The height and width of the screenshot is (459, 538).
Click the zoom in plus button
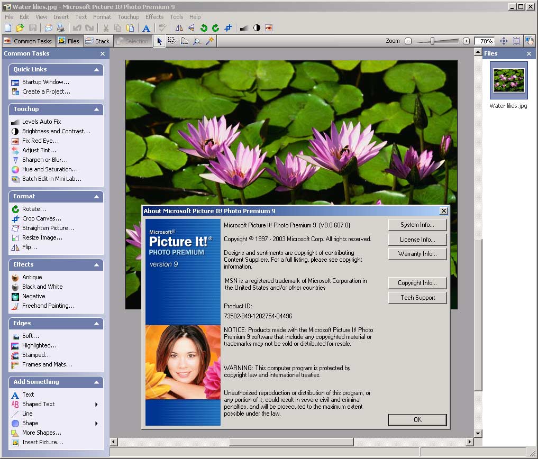click(x=466, y=41)
